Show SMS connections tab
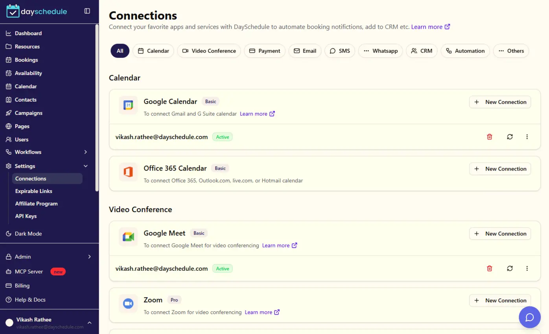Viewport: 549px width, 334px height. pyautogui.click(x=340, y=51)
